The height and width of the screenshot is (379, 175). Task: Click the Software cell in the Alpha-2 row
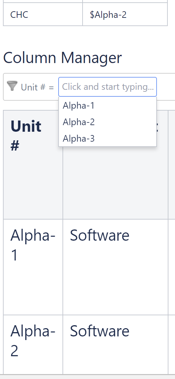pyautogui.click(x=115, y=344)
